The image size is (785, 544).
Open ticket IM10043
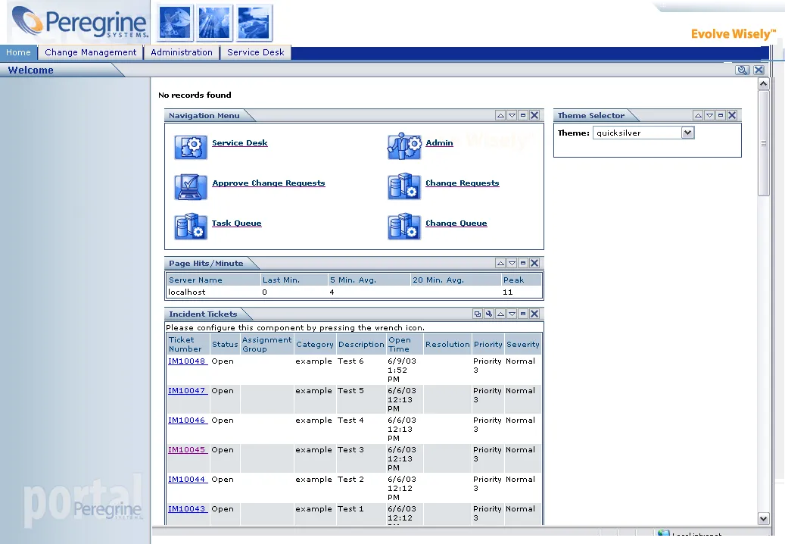pyautogui.click(x=187, y=509)
